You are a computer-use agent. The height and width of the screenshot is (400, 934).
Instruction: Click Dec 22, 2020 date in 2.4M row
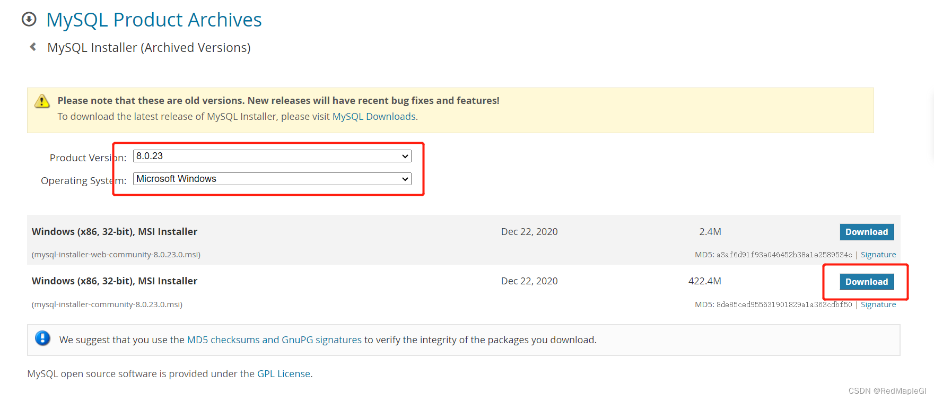[x=529, y=232]
